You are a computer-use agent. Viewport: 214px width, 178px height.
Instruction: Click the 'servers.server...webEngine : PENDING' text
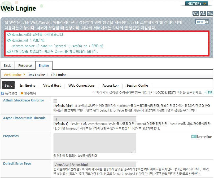point(58,46)
